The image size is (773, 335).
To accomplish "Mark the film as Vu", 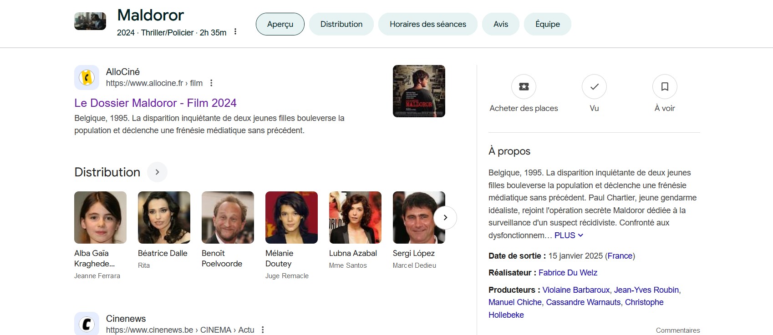I will (x=594, y=86).
